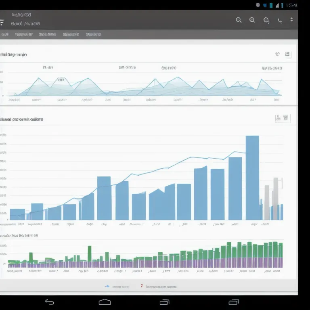
Task: Click the table view icon on line chart panel
Action: pyautogui.click(x=287, y=54)
